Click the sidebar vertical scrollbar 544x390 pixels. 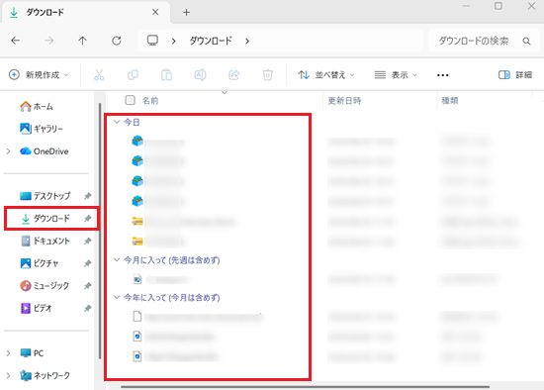(x=100, y=231)
